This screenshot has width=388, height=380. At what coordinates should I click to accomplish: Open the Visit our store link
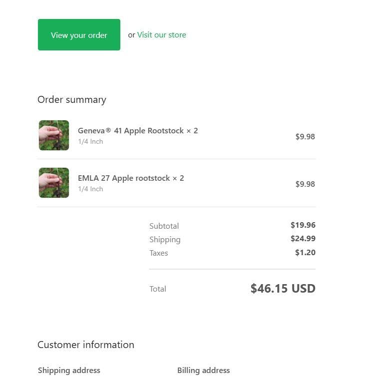click(161, 35)
